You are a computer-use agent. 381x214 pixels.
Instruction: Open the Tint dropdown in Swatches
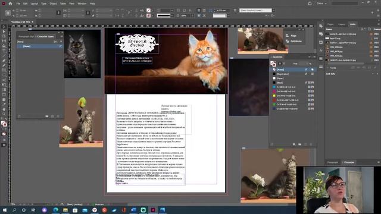pyautogui.click(x=307, y=64)
